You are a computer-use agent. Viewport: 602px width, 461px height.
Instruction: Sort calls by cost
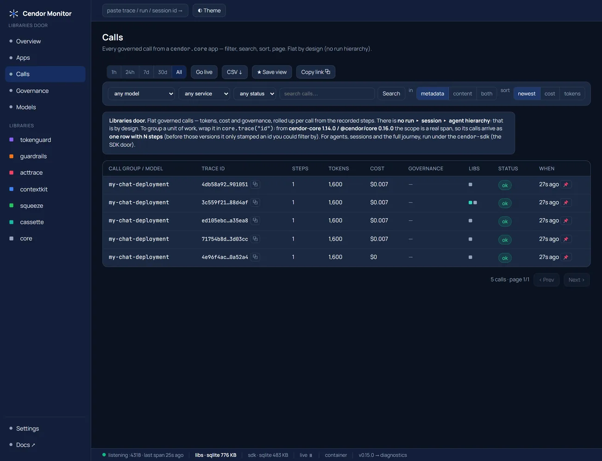[550, 94]
